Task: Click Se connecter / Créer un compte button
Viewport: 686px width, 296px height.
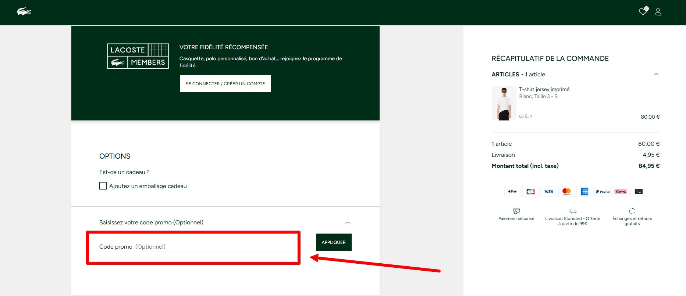Action: [x=225, y=84]
